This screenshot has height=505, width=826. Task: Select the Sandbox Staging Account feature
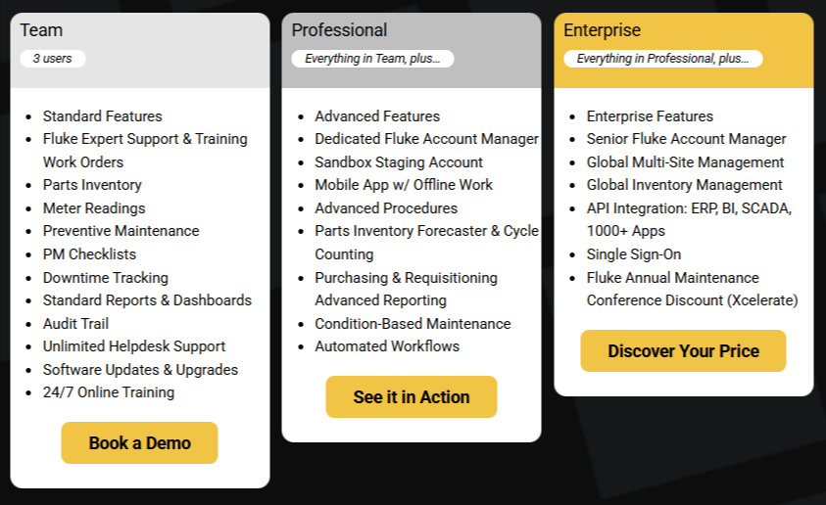click(399, 162)
